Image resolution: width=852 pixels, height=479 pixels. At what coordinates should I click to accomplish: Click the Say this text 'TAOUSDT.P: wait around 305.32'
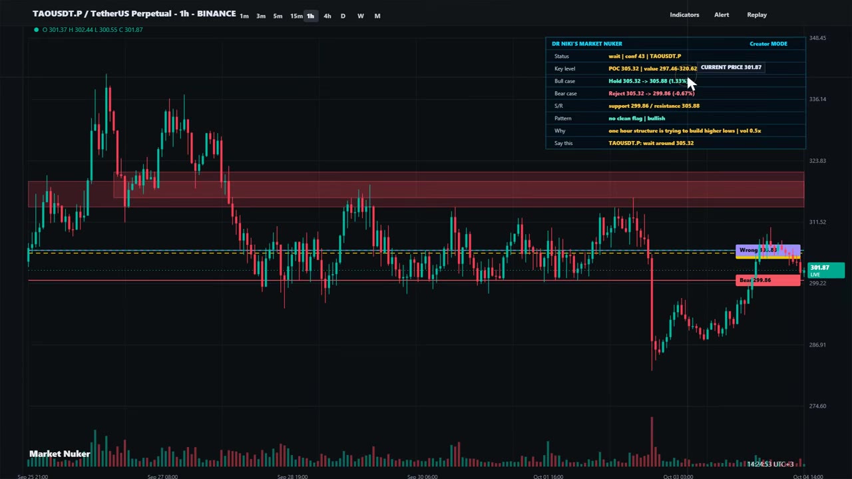651,143
